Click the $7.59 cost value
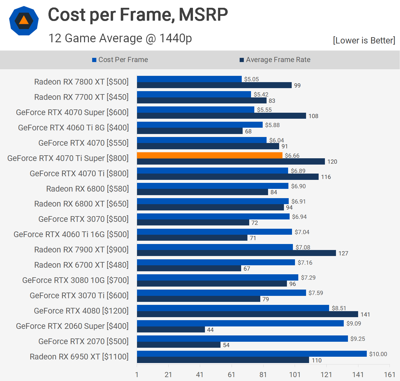Image resolution: width=400 pixels, height=381 pixels. (316, 293)
